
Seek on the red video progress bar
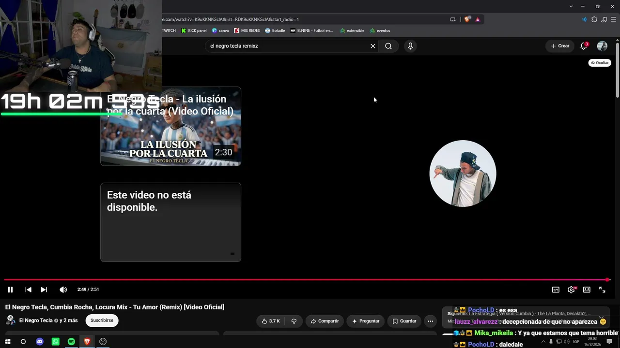[307, 279]
